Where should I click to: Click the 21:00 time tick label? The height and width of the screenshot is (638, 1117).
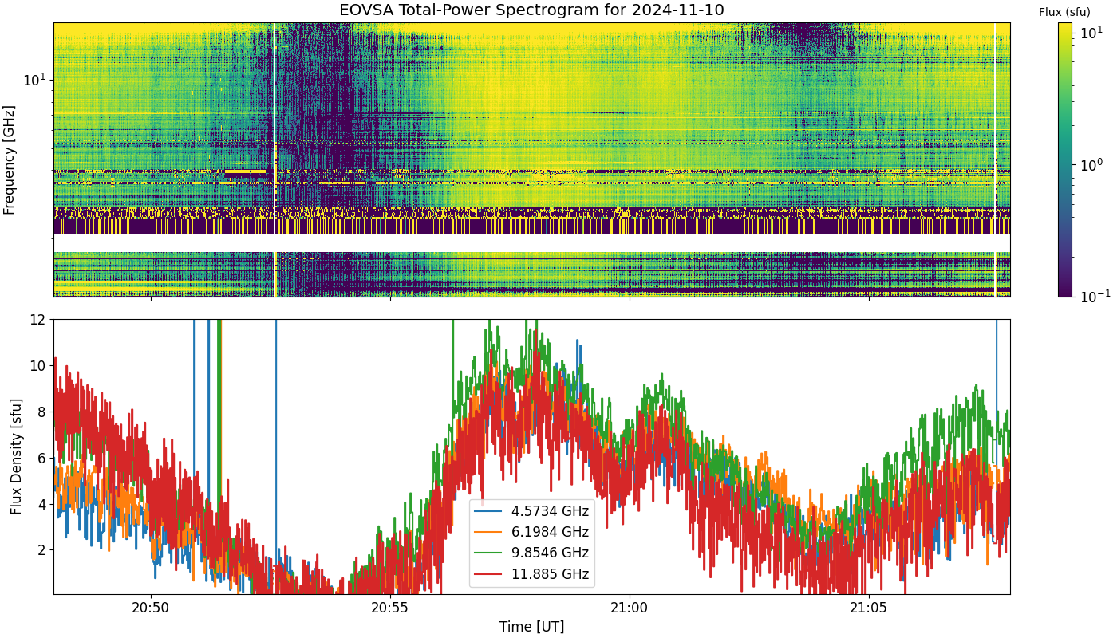point(630,608)
